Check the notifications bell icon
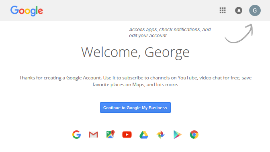270x152 pixels. (239, 10)
